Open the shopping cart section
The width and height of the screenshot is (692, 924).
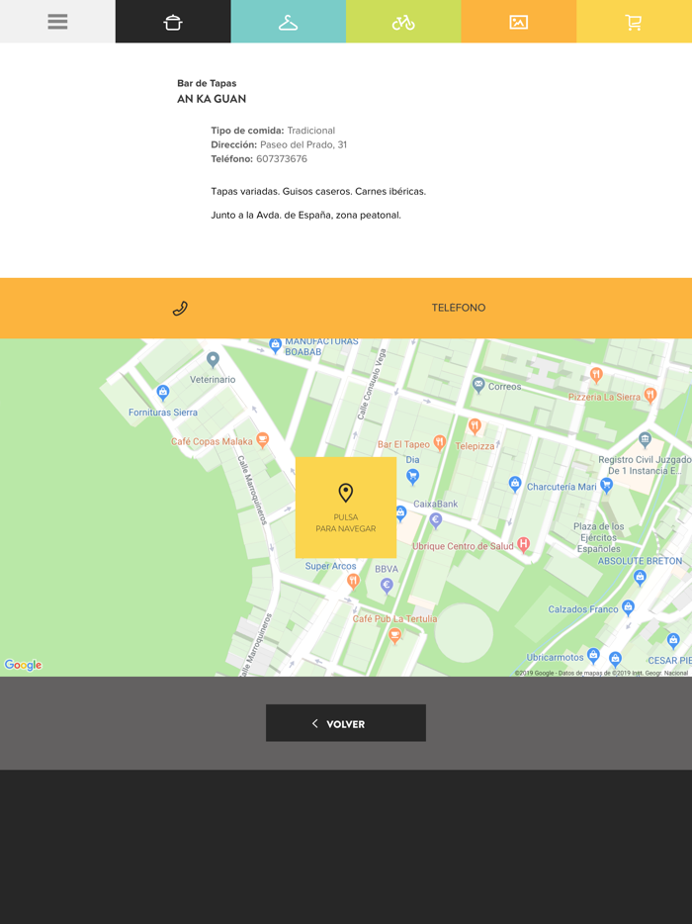pos(634,22)
